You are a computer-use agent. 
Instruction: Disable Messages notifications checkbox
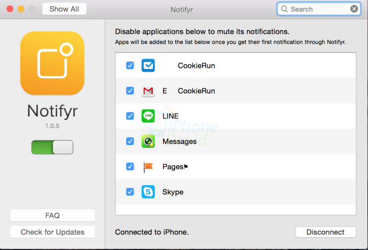pos(130,141)
